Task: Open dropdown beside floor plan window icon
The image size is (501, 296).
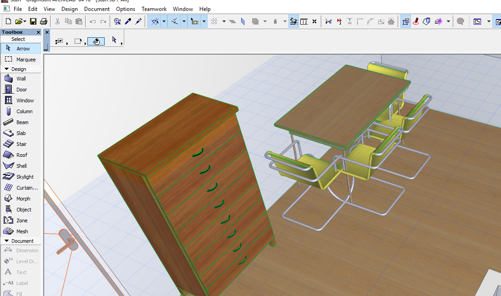Action: (489, 21)
